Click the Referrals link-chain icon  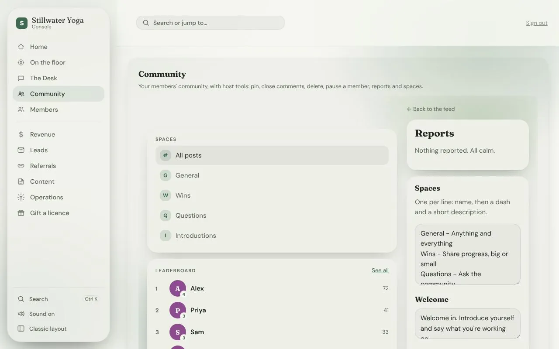21,166
